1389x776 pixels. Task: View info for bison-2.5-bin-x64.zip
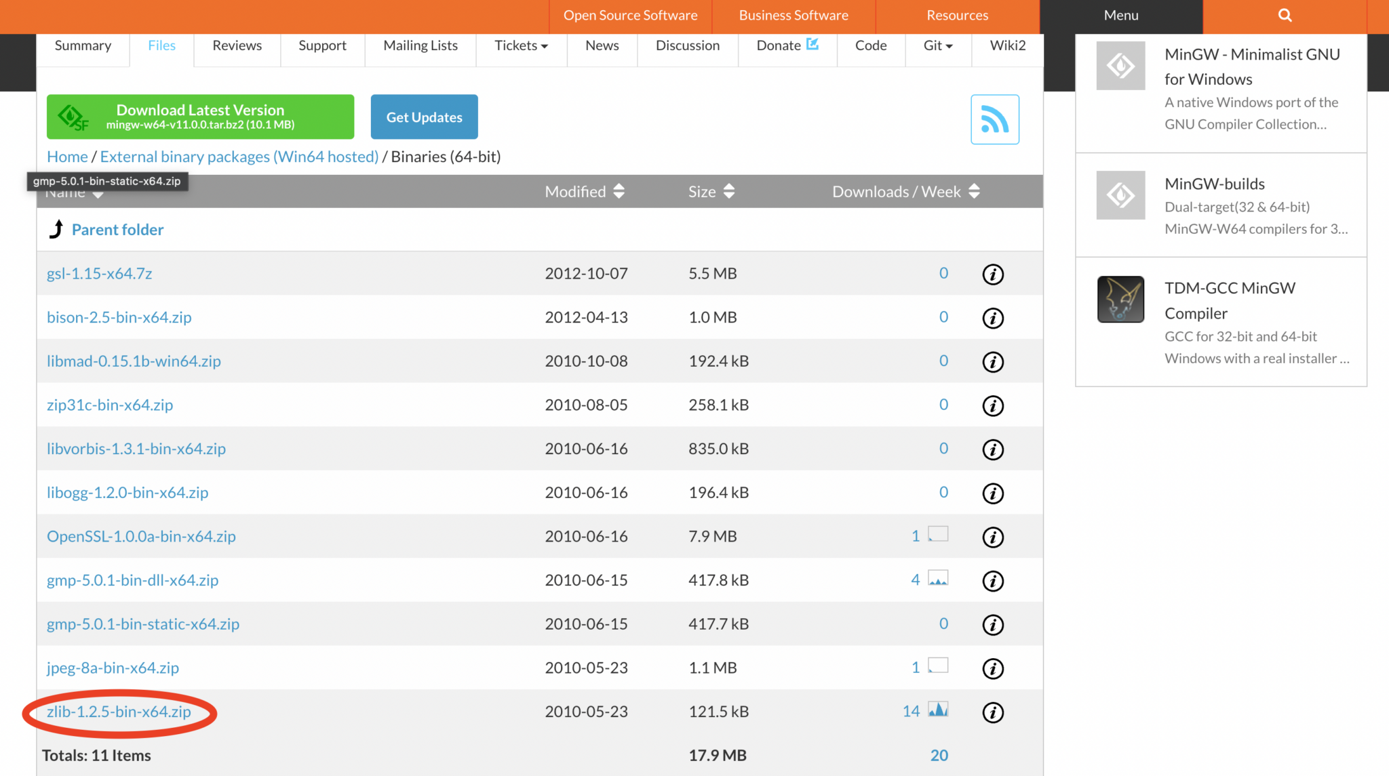(993, 318)
